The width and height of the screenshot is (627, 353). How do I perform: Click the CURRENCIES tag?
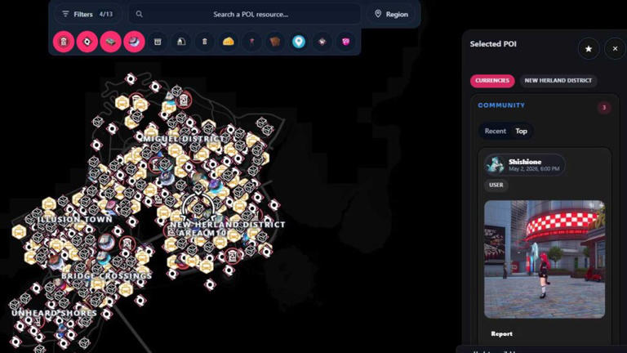click(x=492, y=80)
